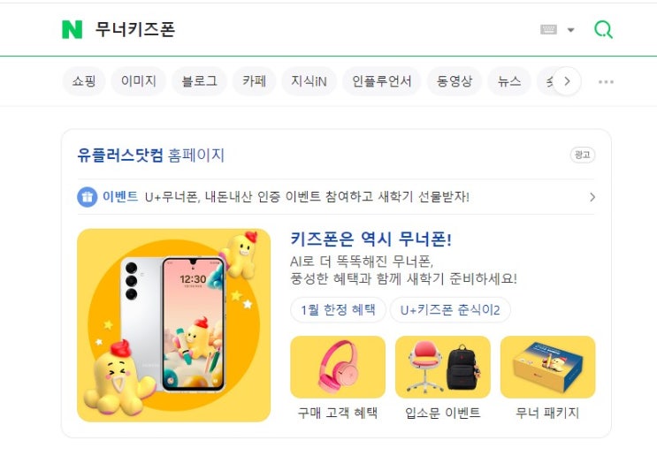Click the 키즈폰은 역시 무너폰! headline link
Image resolution: width=657 pixels, height=463 pixels.
tap(371, 239)
